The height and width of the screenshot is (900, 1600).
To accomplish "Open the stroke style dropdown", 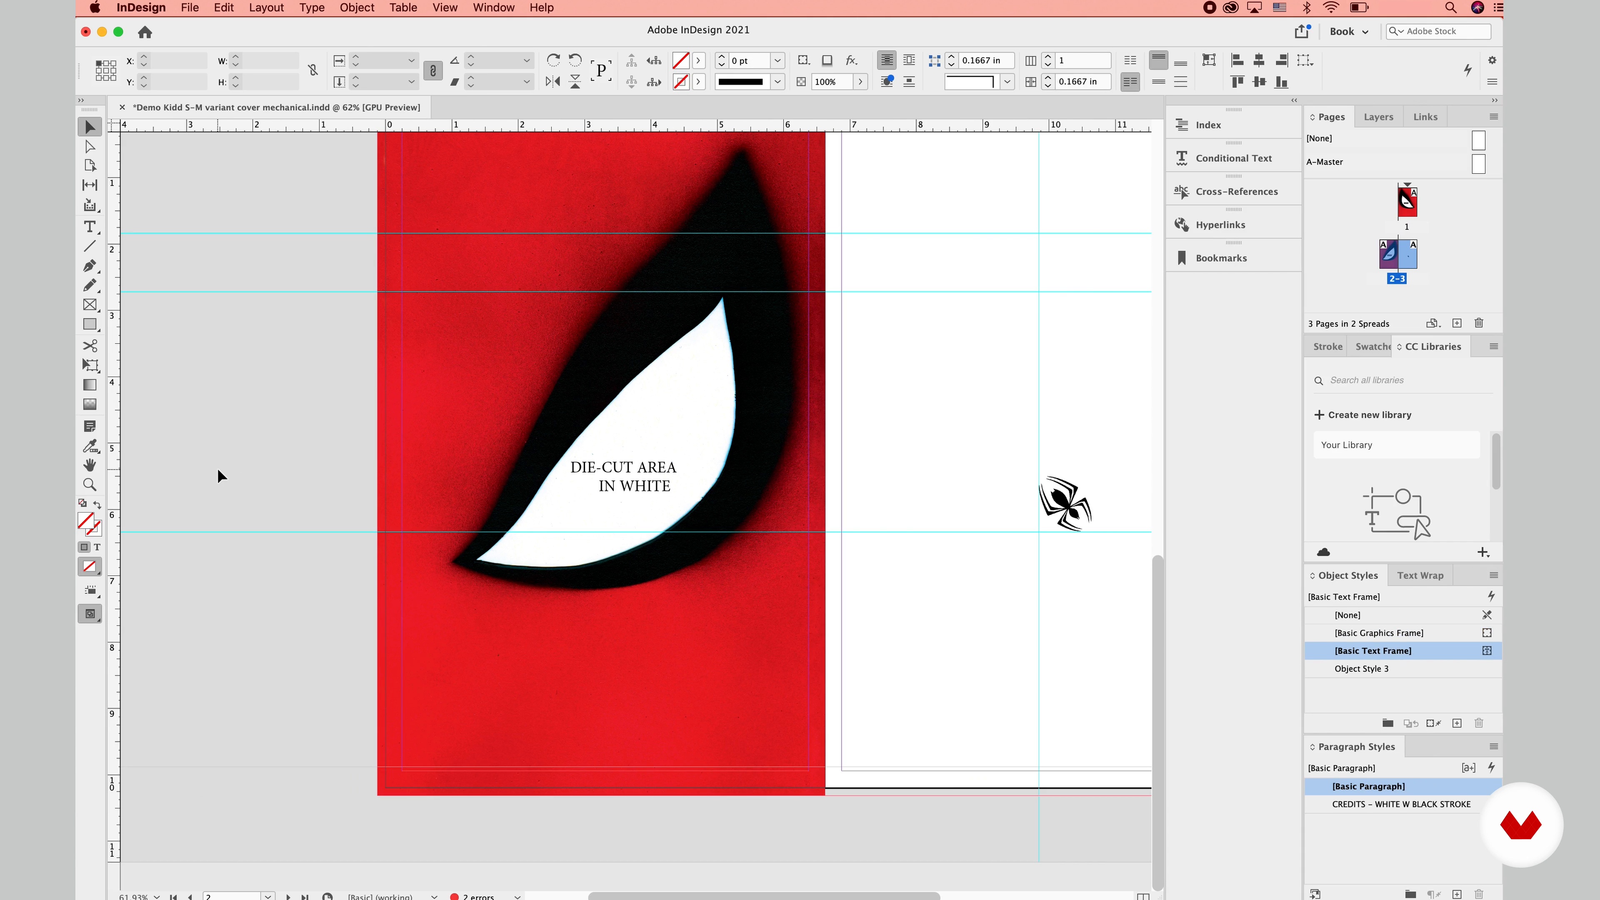I will click(x=777, y=81).
